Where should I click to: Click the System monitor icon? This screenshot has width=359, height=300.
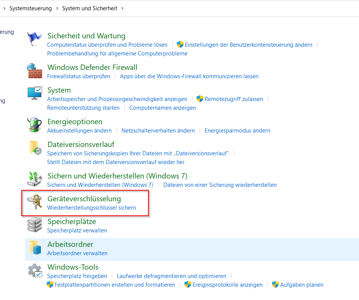[35, 93]
